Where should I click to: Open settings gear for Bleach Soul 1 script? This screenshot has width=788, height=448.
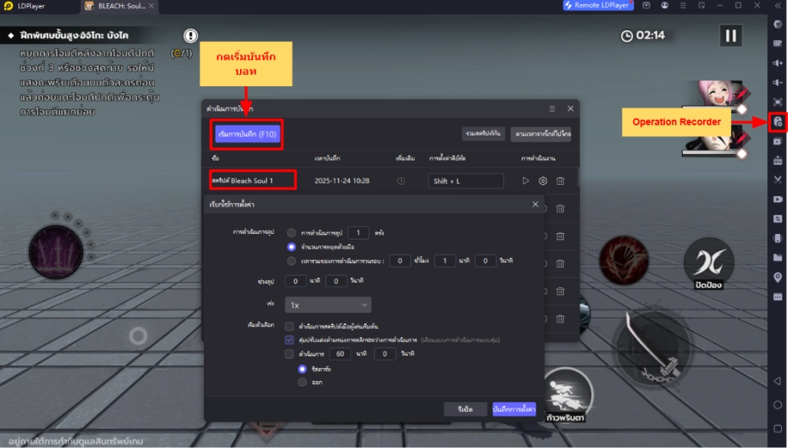pyautogui.click(x=543, y=181)
